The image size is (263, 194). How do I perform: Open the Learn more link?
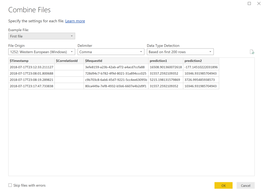click(x=75, y=21)
